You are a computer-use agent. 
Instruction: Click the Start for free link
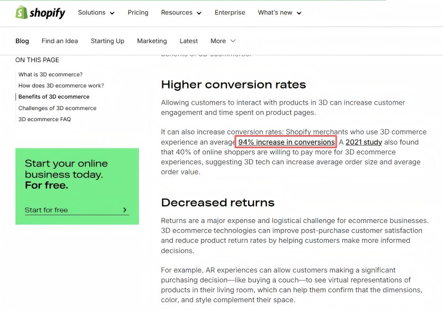click(x=47, y=210)
